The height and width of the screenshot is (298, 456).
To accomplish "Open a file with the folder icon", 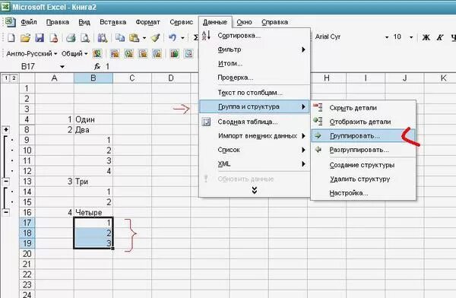I will tap(25, 37).
